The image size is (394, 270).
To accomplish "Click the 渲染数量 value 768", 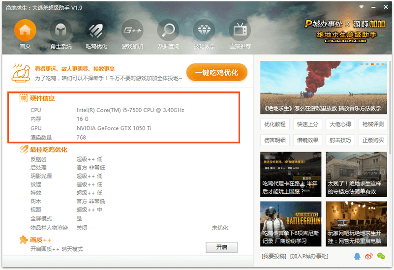I will 81,137.
